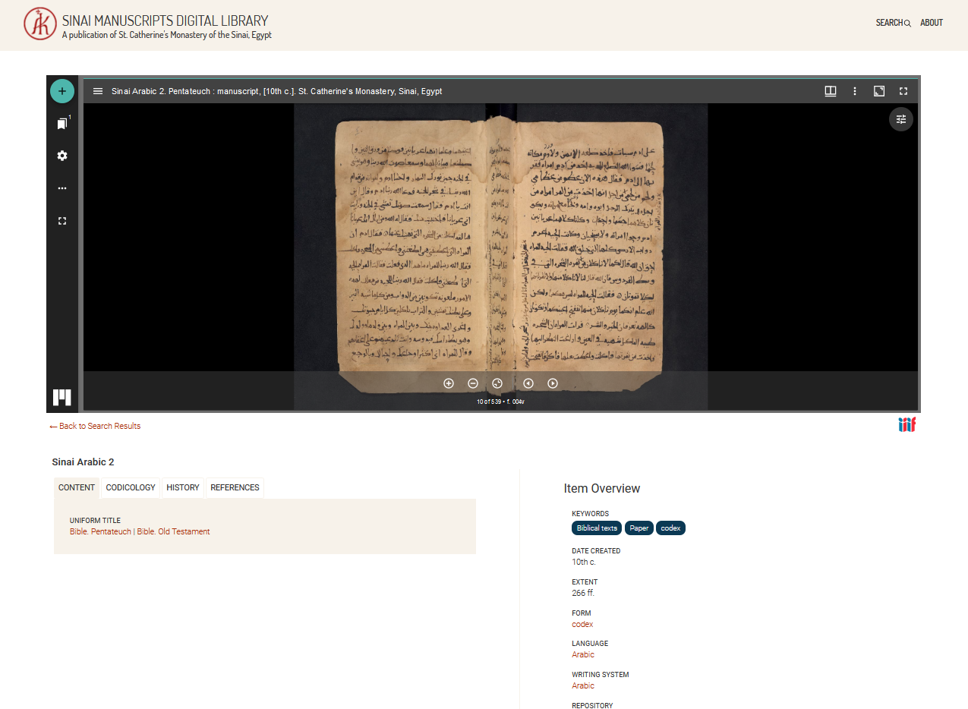This screenshot has width=968, height=709.
Task: Zoom out of the manuscript page
Action: point(473,383)
